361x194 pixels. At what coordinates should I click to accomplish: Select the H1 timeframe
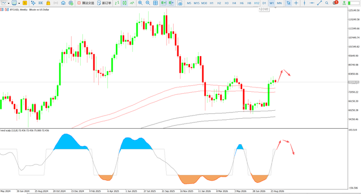point(212,3)
